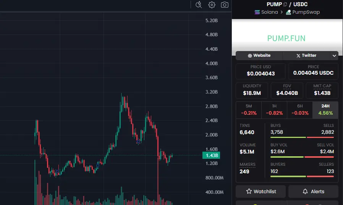This screenshot has height=205, width=343.
Task: Click the current 1.43B price label on axis
Action: point(211,155)
